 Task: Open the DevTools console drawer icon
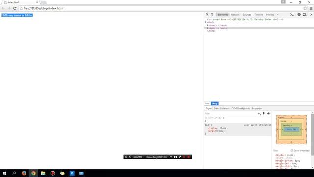(292, 15)
